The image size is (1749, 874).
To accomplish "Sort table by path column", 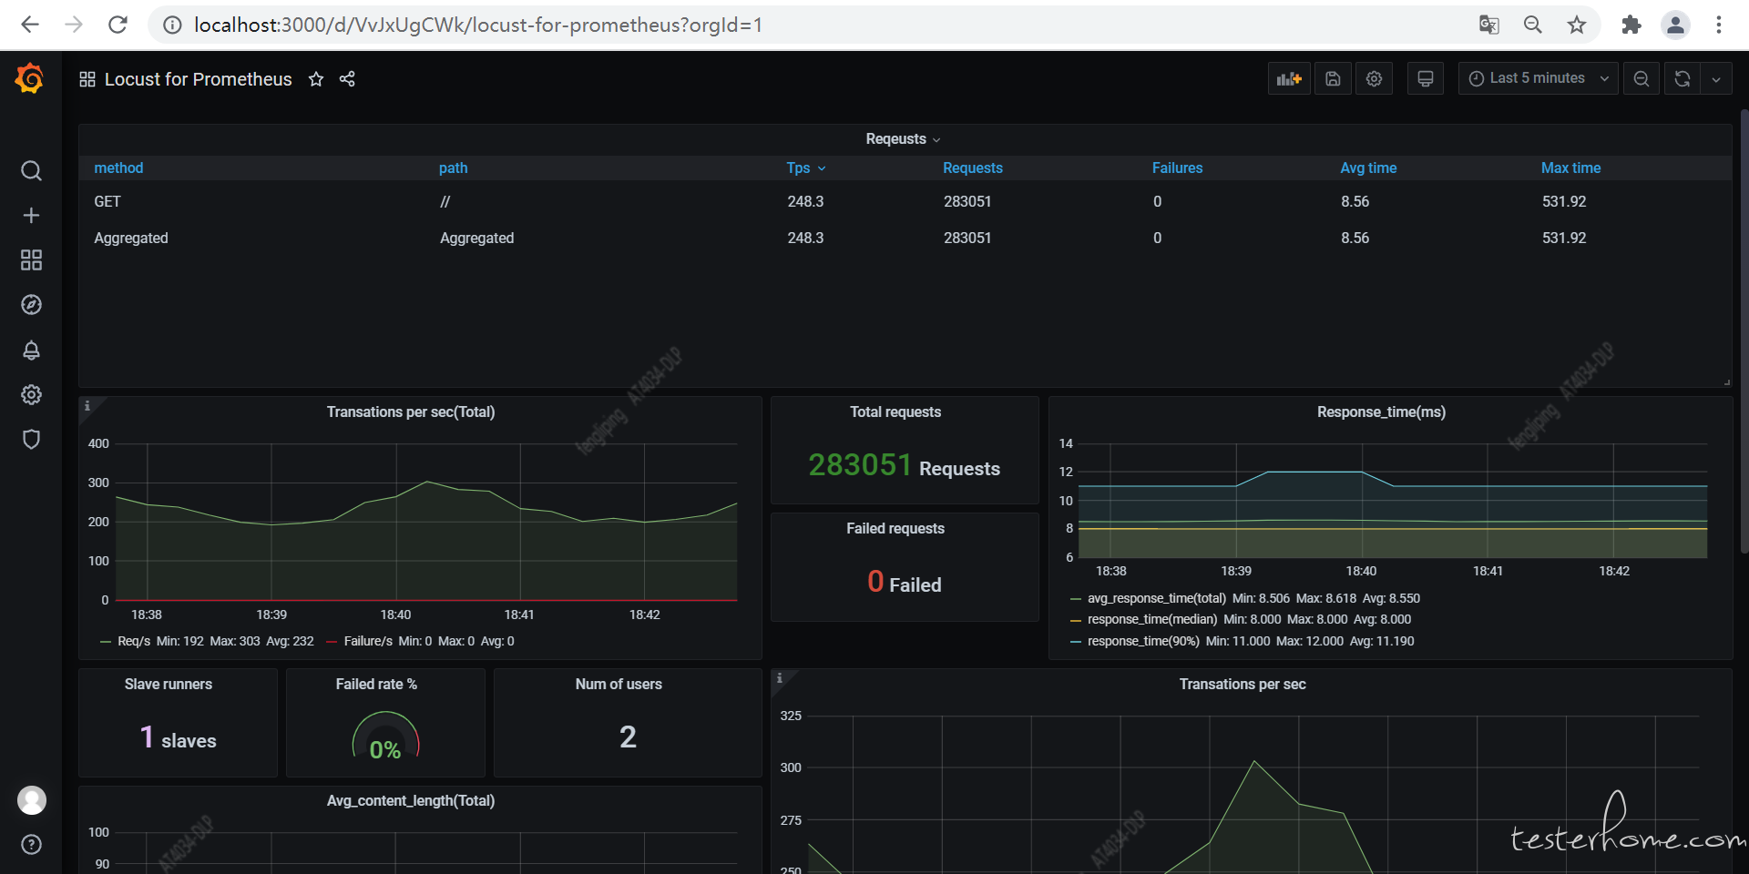I will 453,168.
